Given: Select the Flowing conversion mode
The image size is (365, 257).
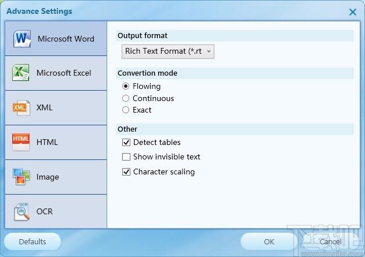Looking at the screenshot, I should coord(126,86).
